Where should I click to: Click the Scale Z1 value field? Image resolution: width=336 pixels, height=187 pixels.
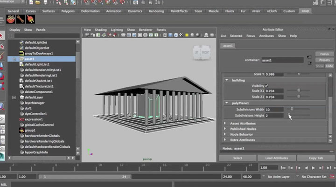pyautogui.click(x=274, y=97)
